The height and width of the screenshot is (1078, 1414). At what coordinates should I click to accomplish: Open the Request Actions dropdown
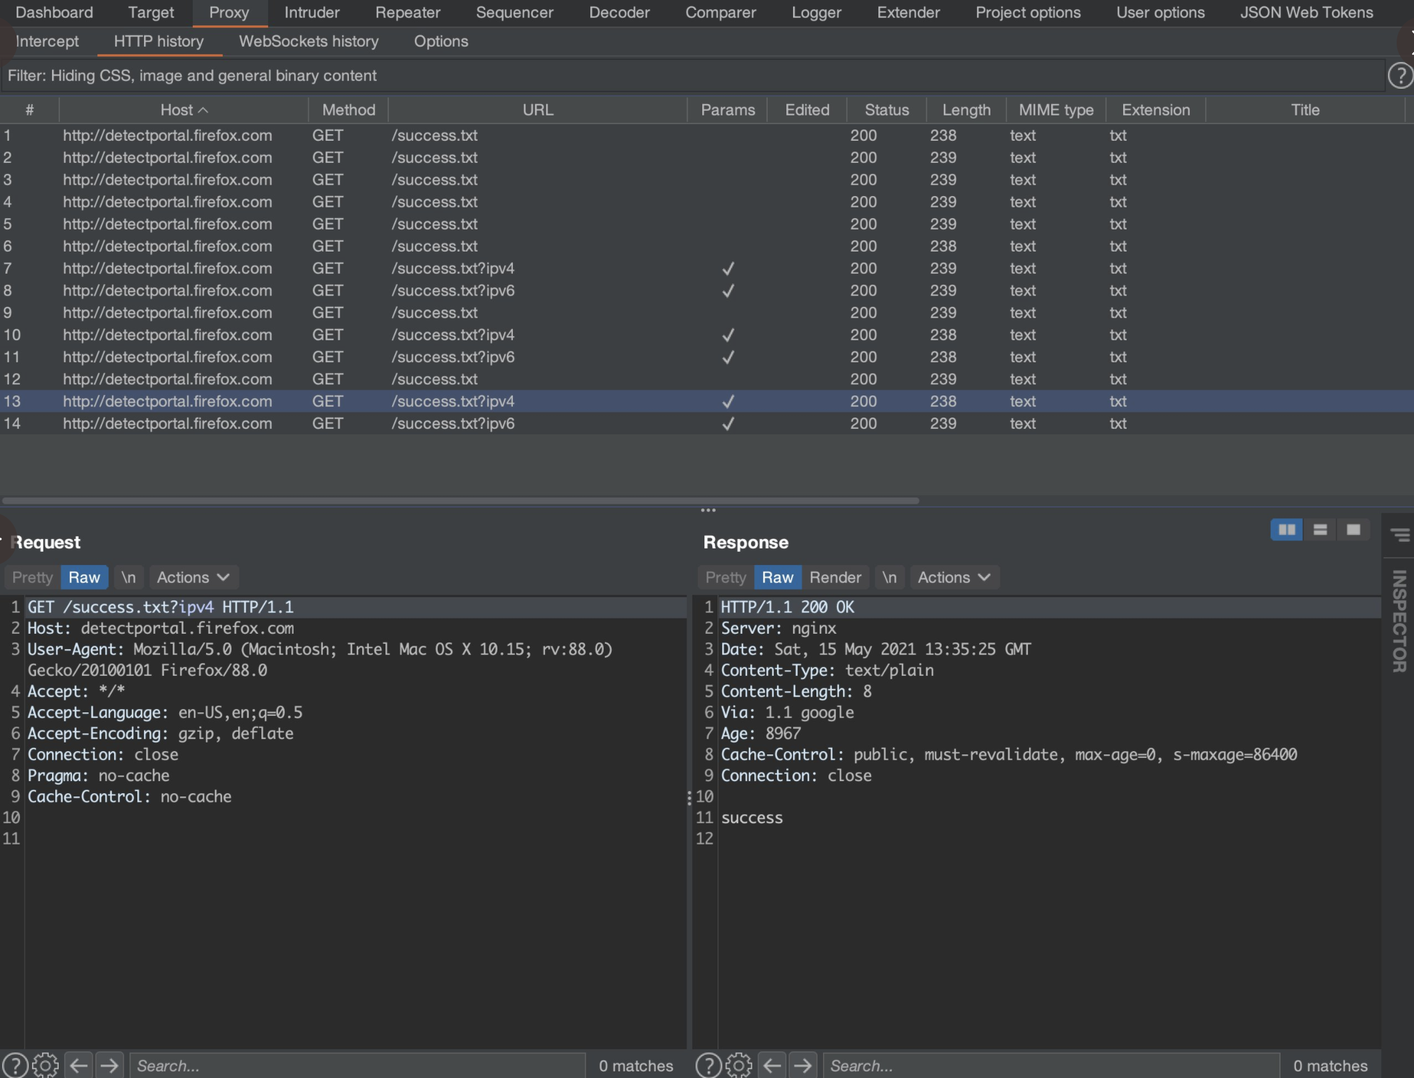click(193, 577)
